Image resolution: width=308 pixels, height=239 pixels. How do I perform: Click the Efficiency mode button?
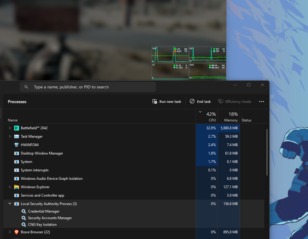[234, 102]
